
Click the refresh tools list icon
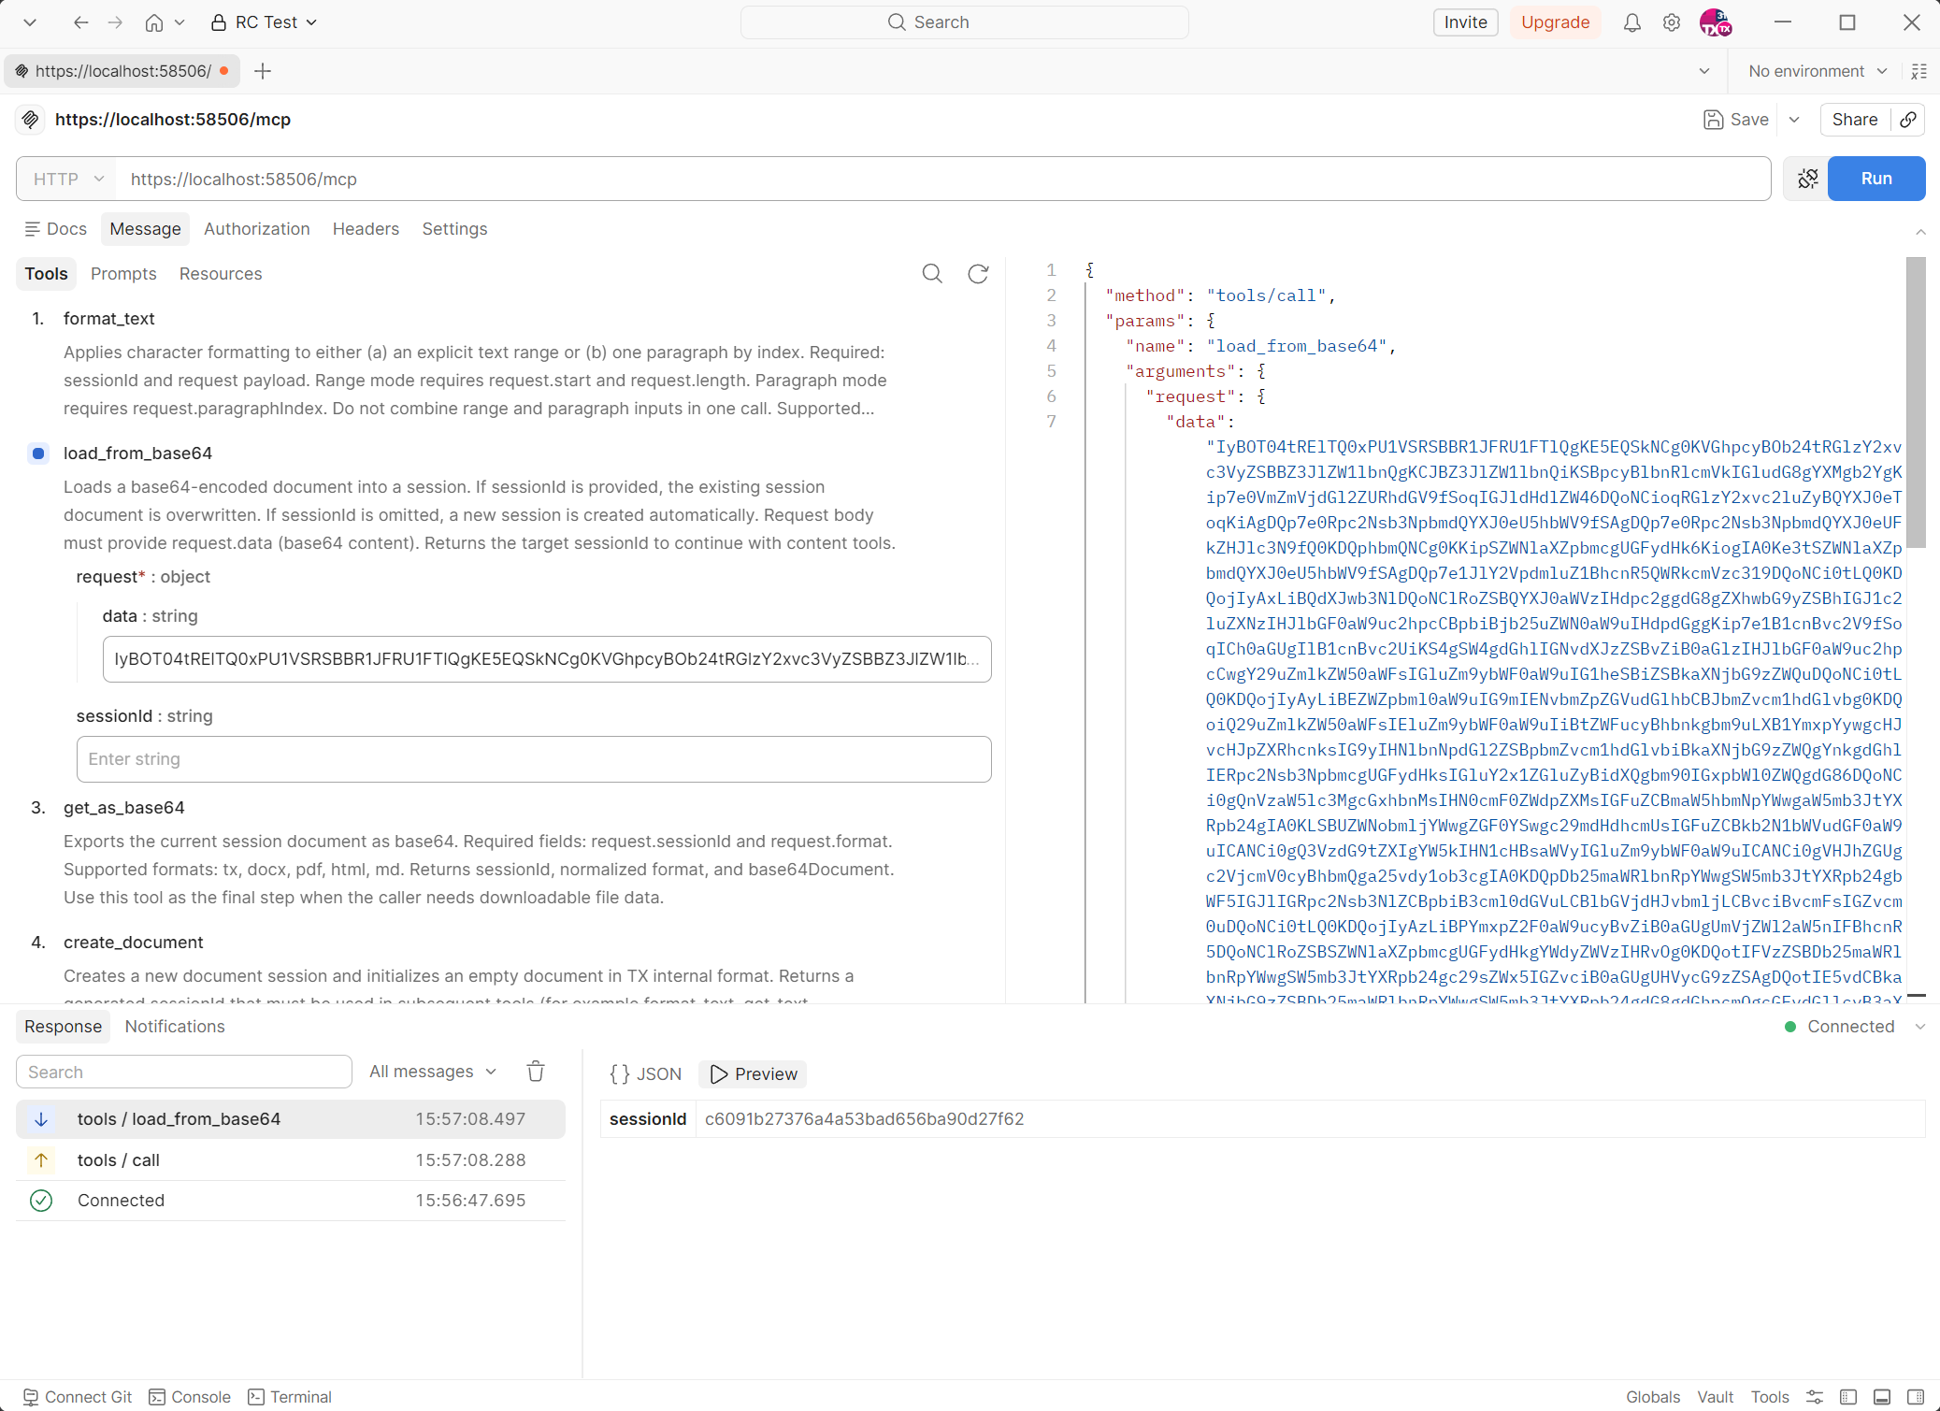978,274
